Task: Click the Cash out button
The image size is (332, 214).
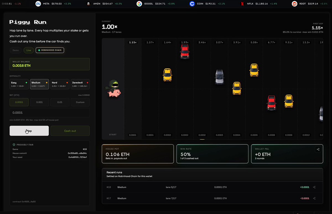Action: click(x=70, y=131)
